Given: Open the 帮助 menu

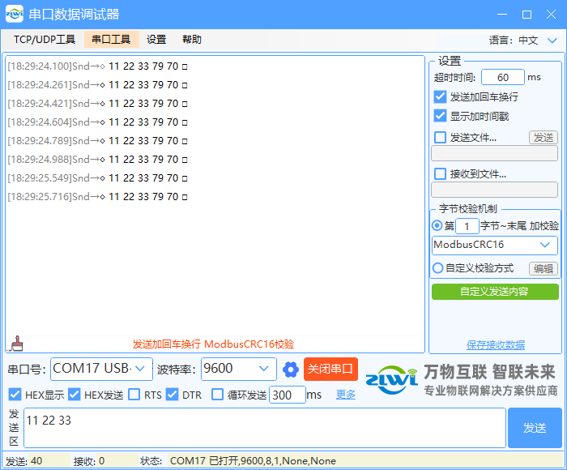Looking at the screenshot, I should tap(192, 39).
